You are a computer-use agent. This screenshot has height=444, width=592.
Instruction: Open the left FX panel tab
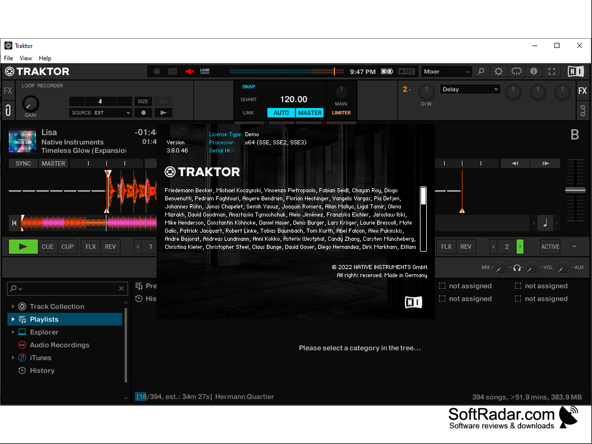tap(8, 91)
